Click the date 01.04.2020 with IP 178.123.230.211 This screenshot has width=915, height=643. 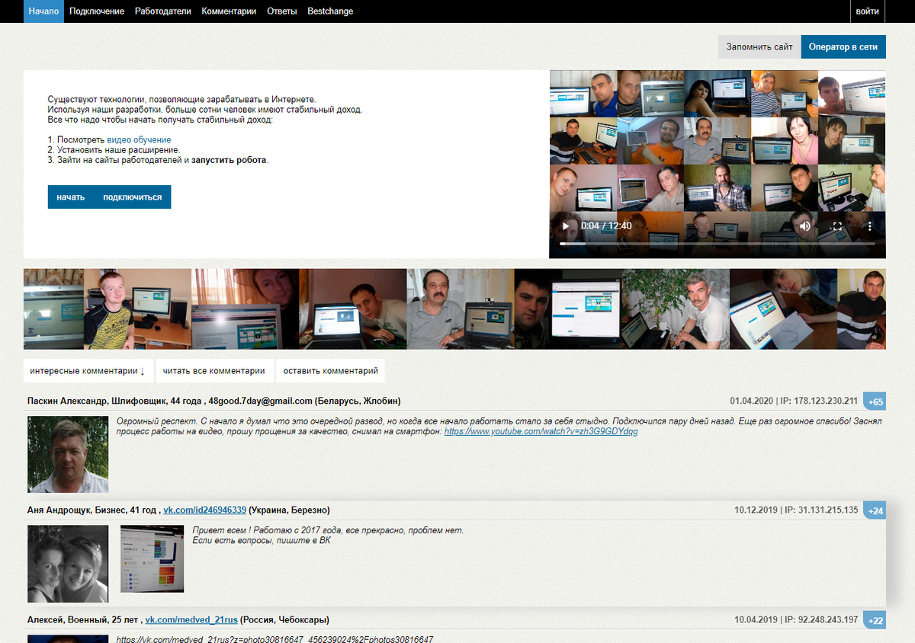pos(794,401)
